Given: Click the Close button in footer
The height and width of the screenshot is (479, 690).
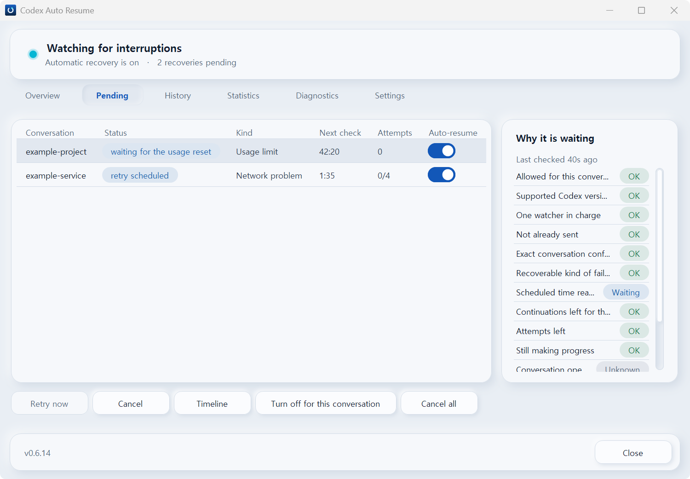Looking at the screenshot, I should (633, 453).
